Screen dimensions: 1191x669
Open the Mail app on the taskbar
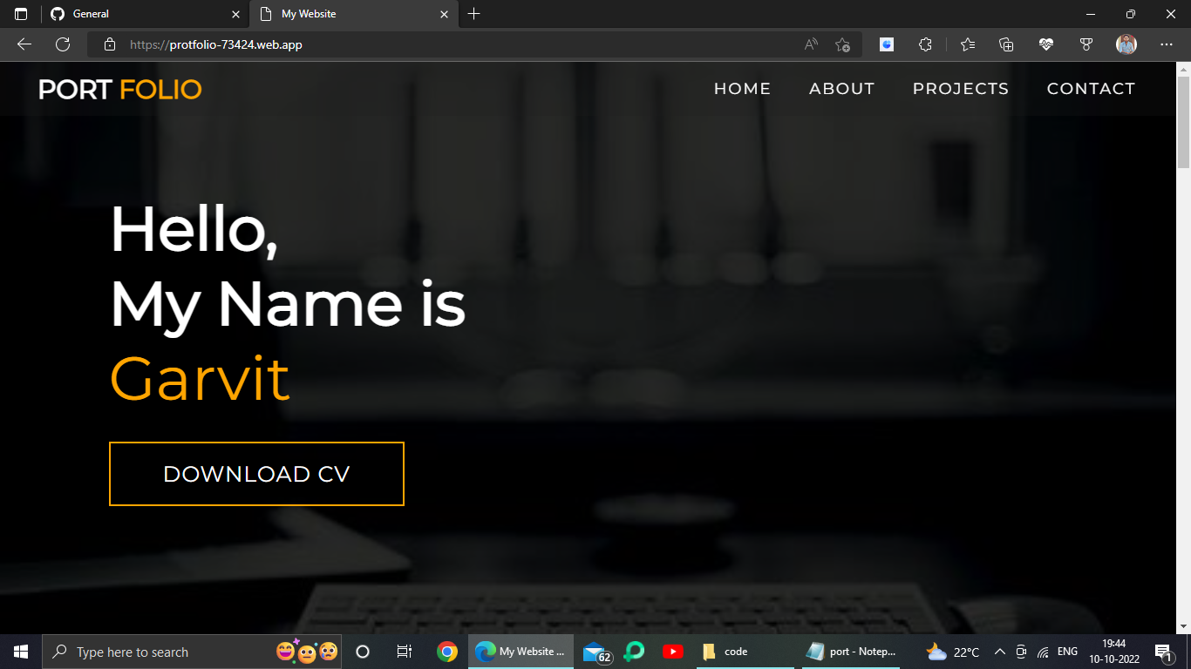tap(595, 652)
